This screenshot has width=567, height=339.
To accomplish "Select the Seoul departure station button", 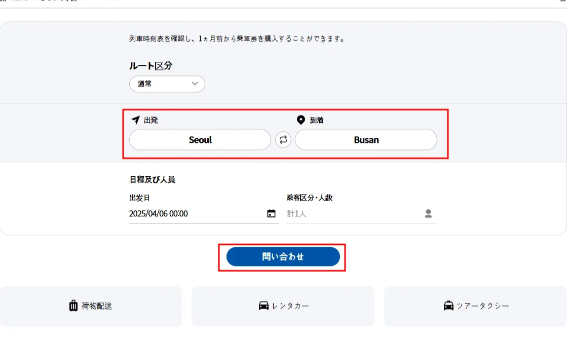I will [x=200, y=140].
